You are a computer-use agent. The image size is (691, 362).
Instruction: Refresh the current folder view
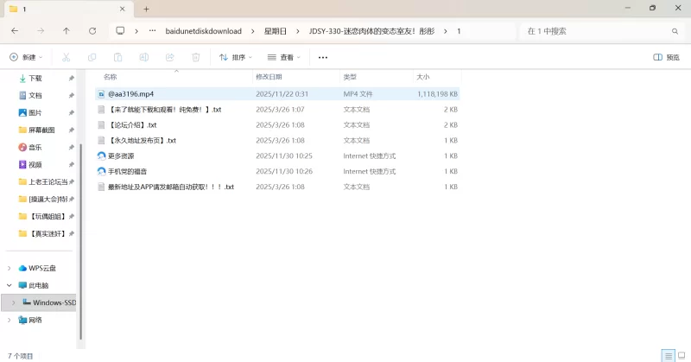click(92, 30)
